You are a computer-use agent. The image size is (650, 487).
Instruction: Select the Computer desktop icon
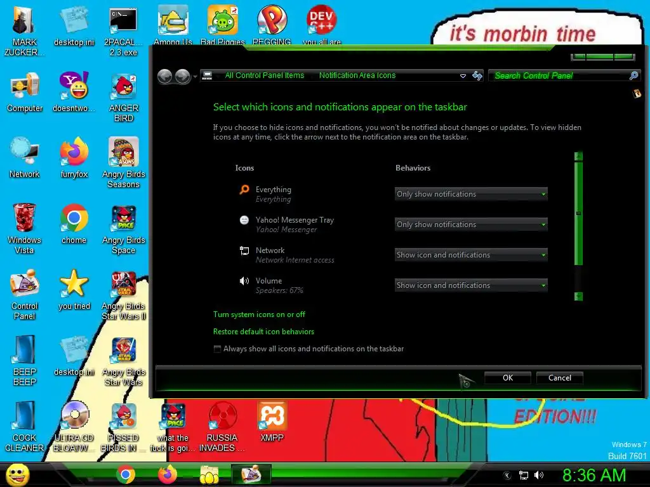coord(25,93)
